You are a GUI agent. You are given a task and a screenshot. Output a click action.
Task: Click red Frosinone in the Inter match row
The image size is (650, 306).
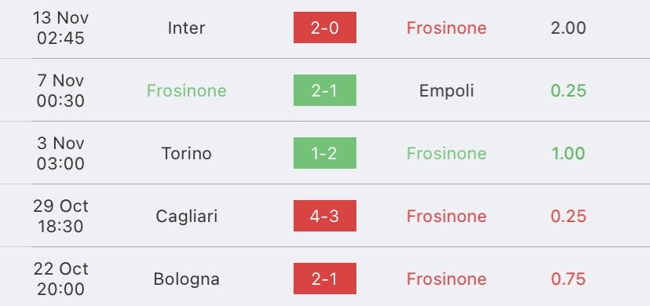447,27
